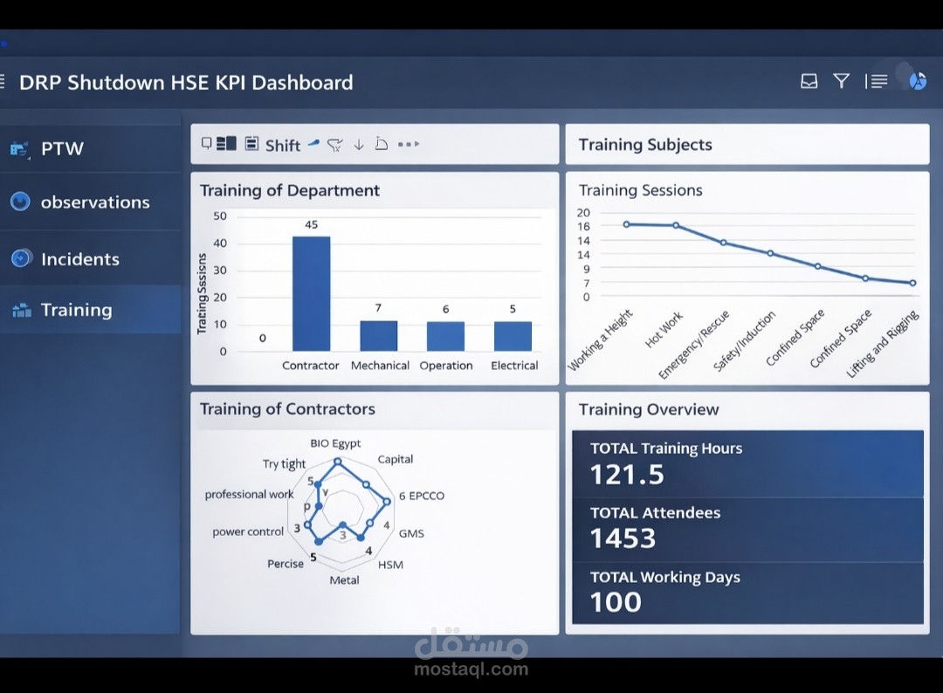Image resolution: width=943 pixels, height=693 pixels.
Task: Click the inbox tray icon in header
Action: pos(809,81)
